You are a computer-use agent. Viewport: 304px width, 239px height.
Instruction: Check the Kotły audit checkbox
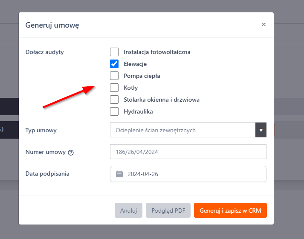(x=114, y=88)
